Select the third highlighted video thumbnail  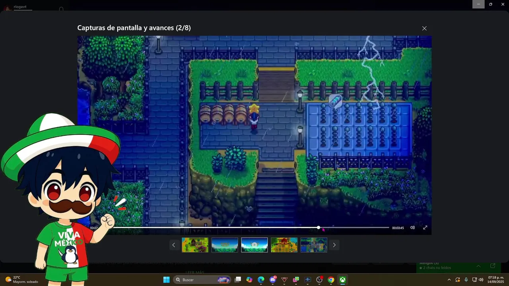coord(254,245)
